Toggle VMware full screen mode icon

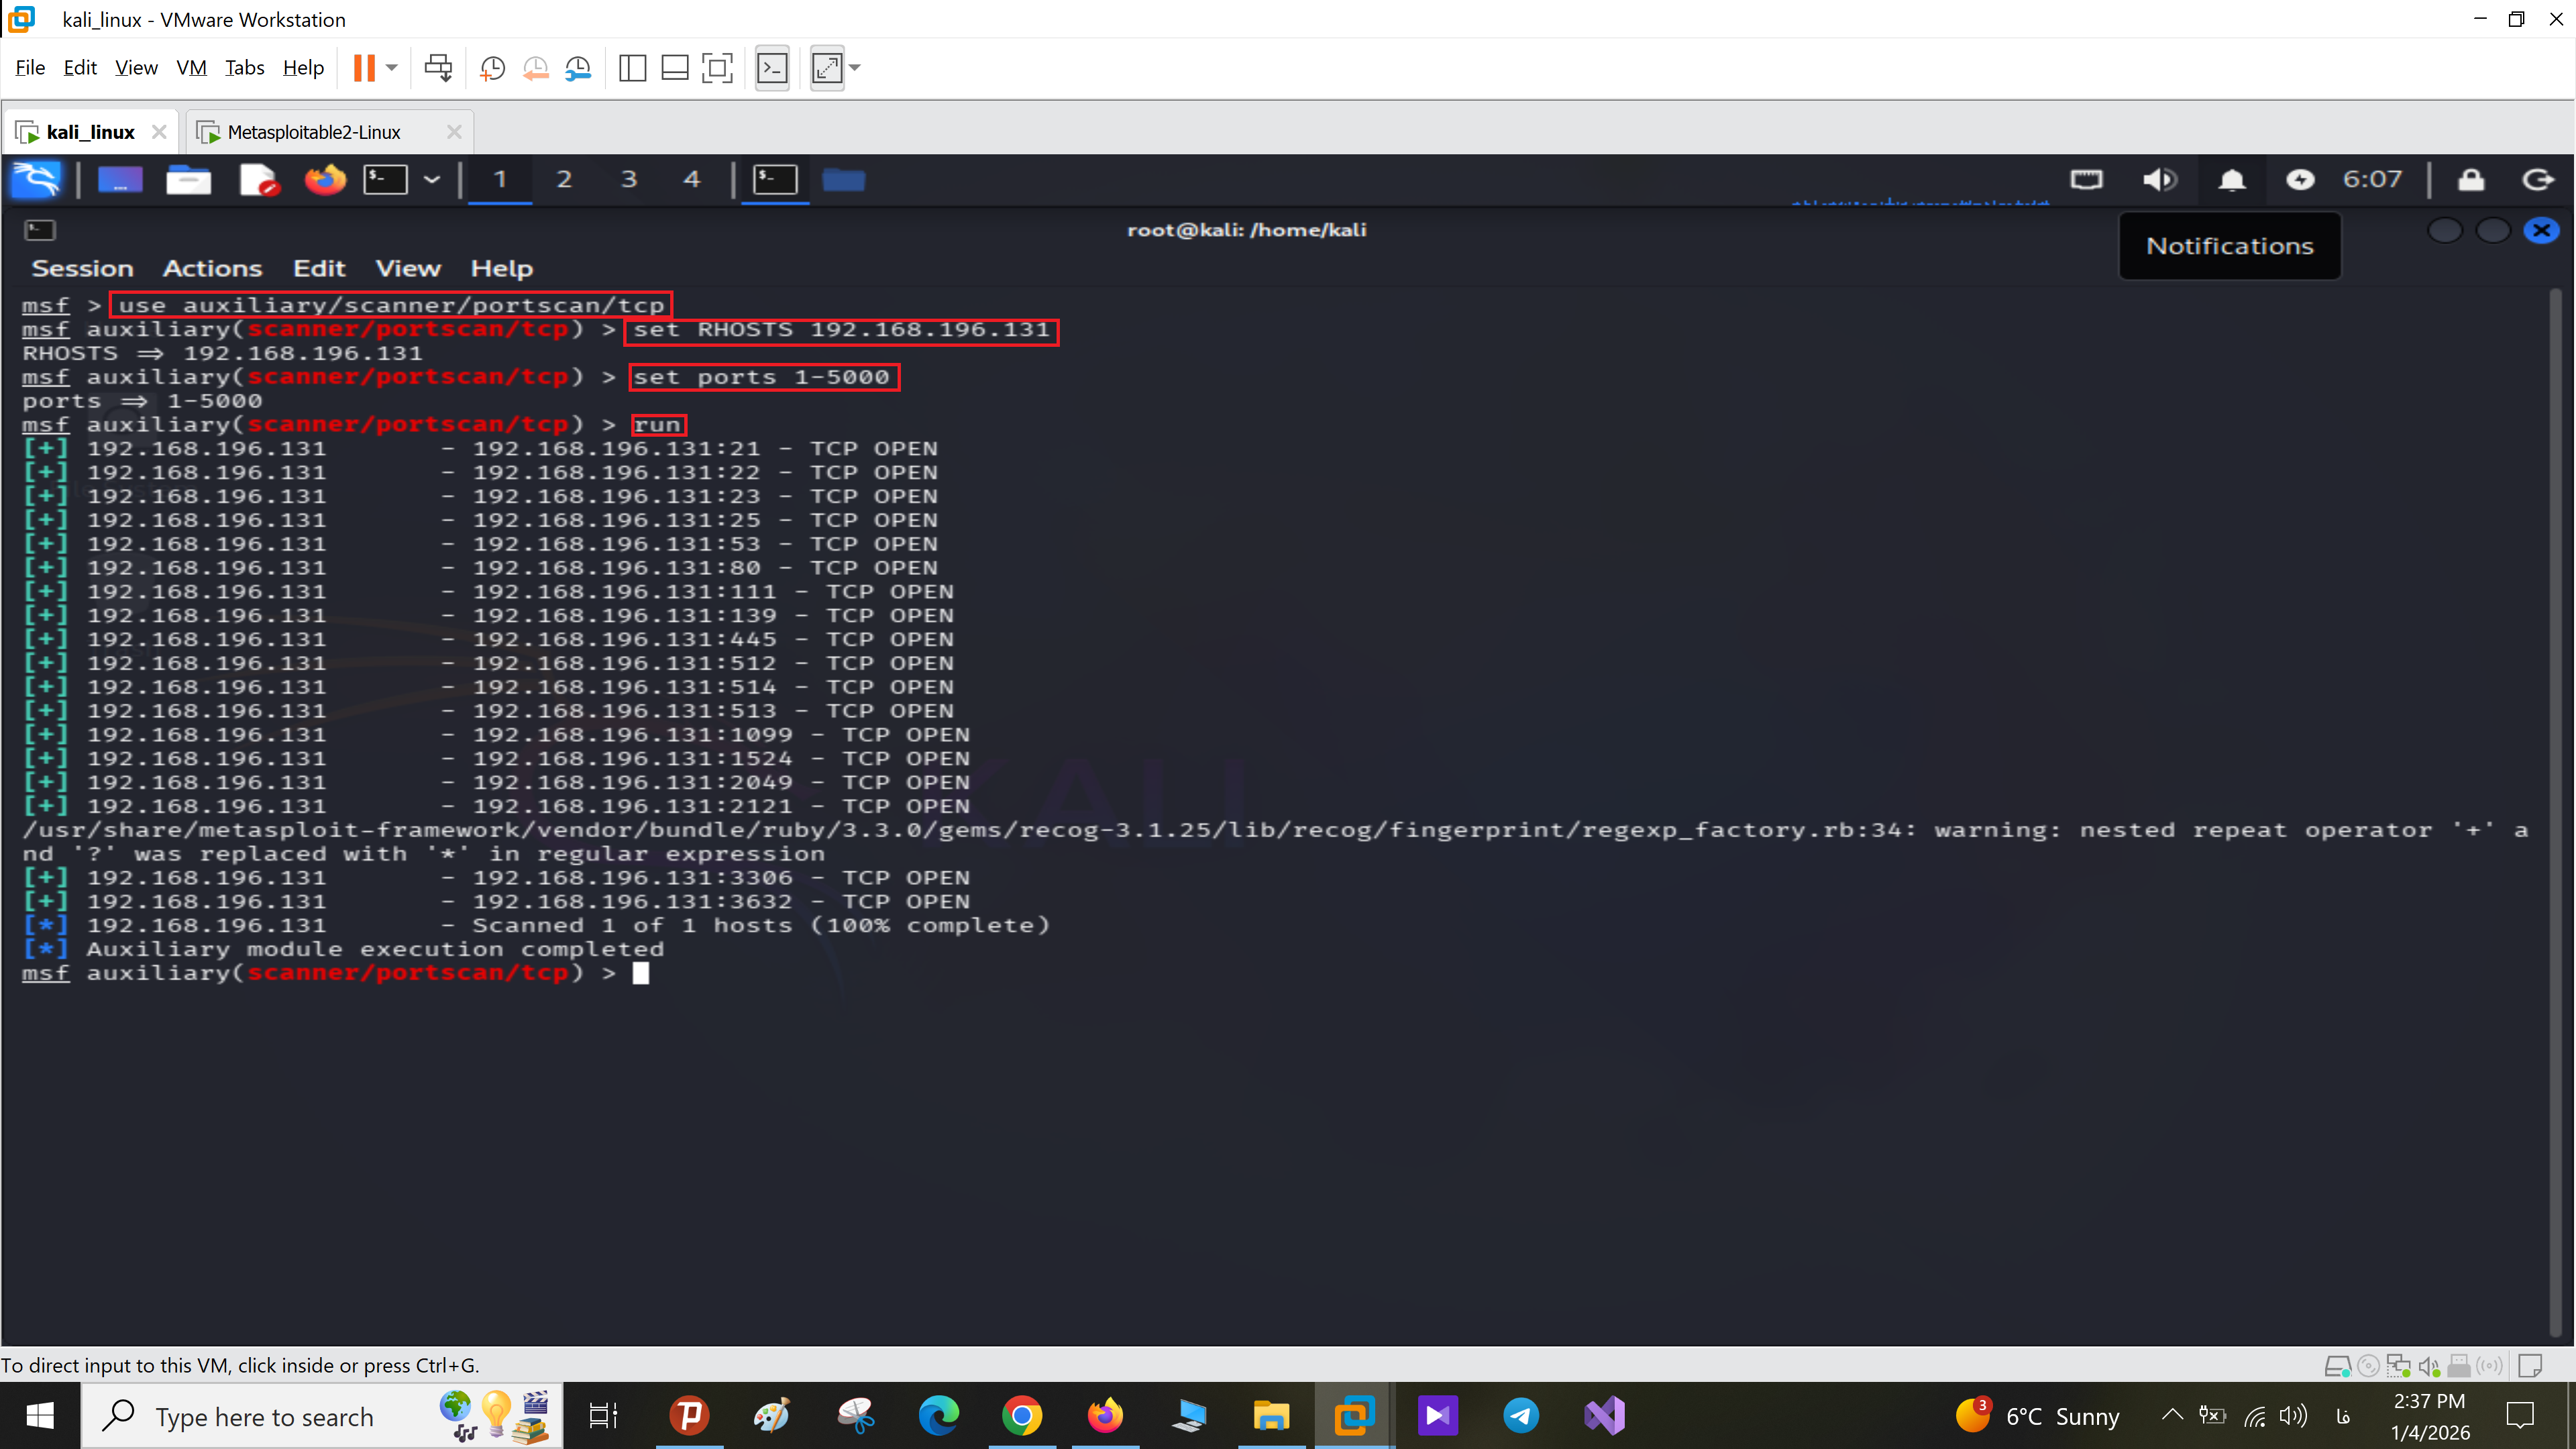click(x=717, y=68)
